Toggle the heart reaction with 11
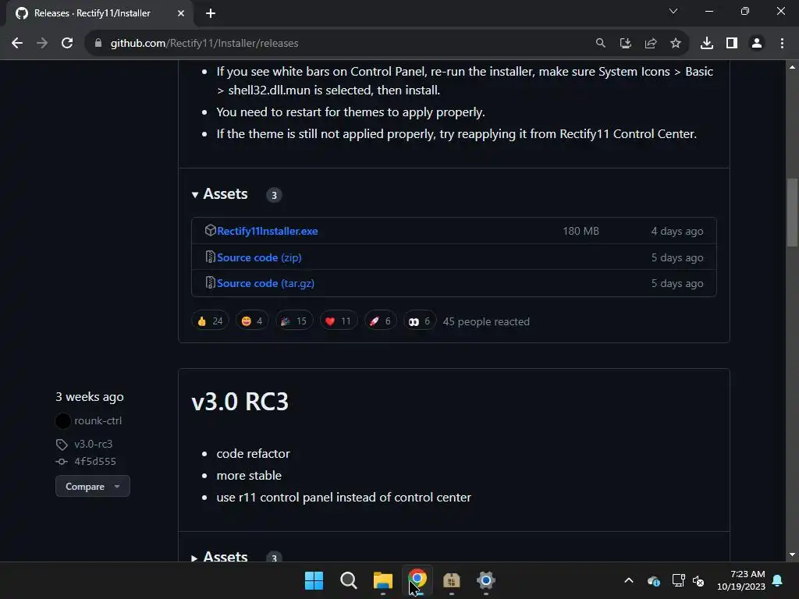The width and height of the screenshot is (799, 599). coord(339,321)
